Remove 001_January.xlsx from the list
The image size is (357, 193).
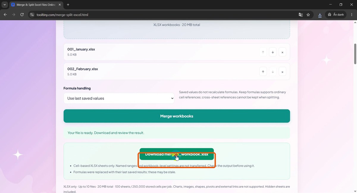[282, 52]
